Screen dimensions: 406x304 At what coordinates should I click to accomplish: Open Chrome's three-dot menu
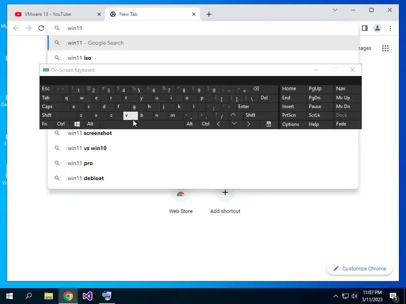click(x=390, y=28)
